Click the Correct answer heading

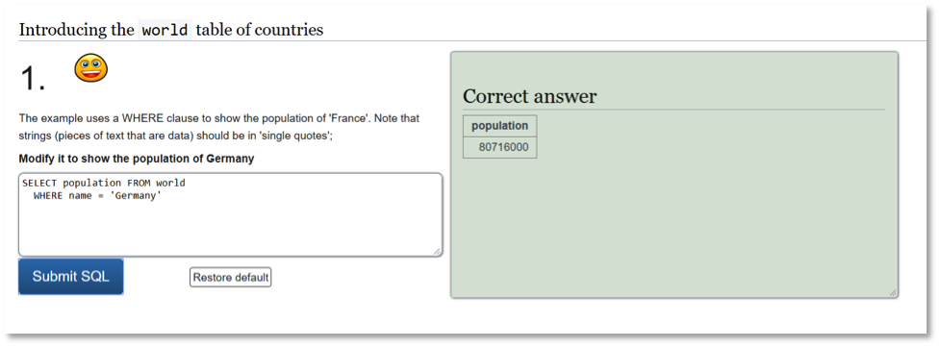(x=529, y=96)
